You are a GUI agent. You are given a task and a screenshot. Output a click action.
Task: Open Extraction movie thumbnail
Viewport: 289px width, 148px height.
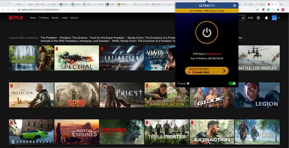[212, 132]
